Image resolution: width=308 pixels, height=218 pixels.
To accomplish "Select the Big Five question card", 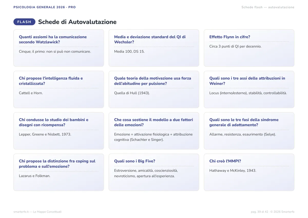I will [x=154, y=172].
